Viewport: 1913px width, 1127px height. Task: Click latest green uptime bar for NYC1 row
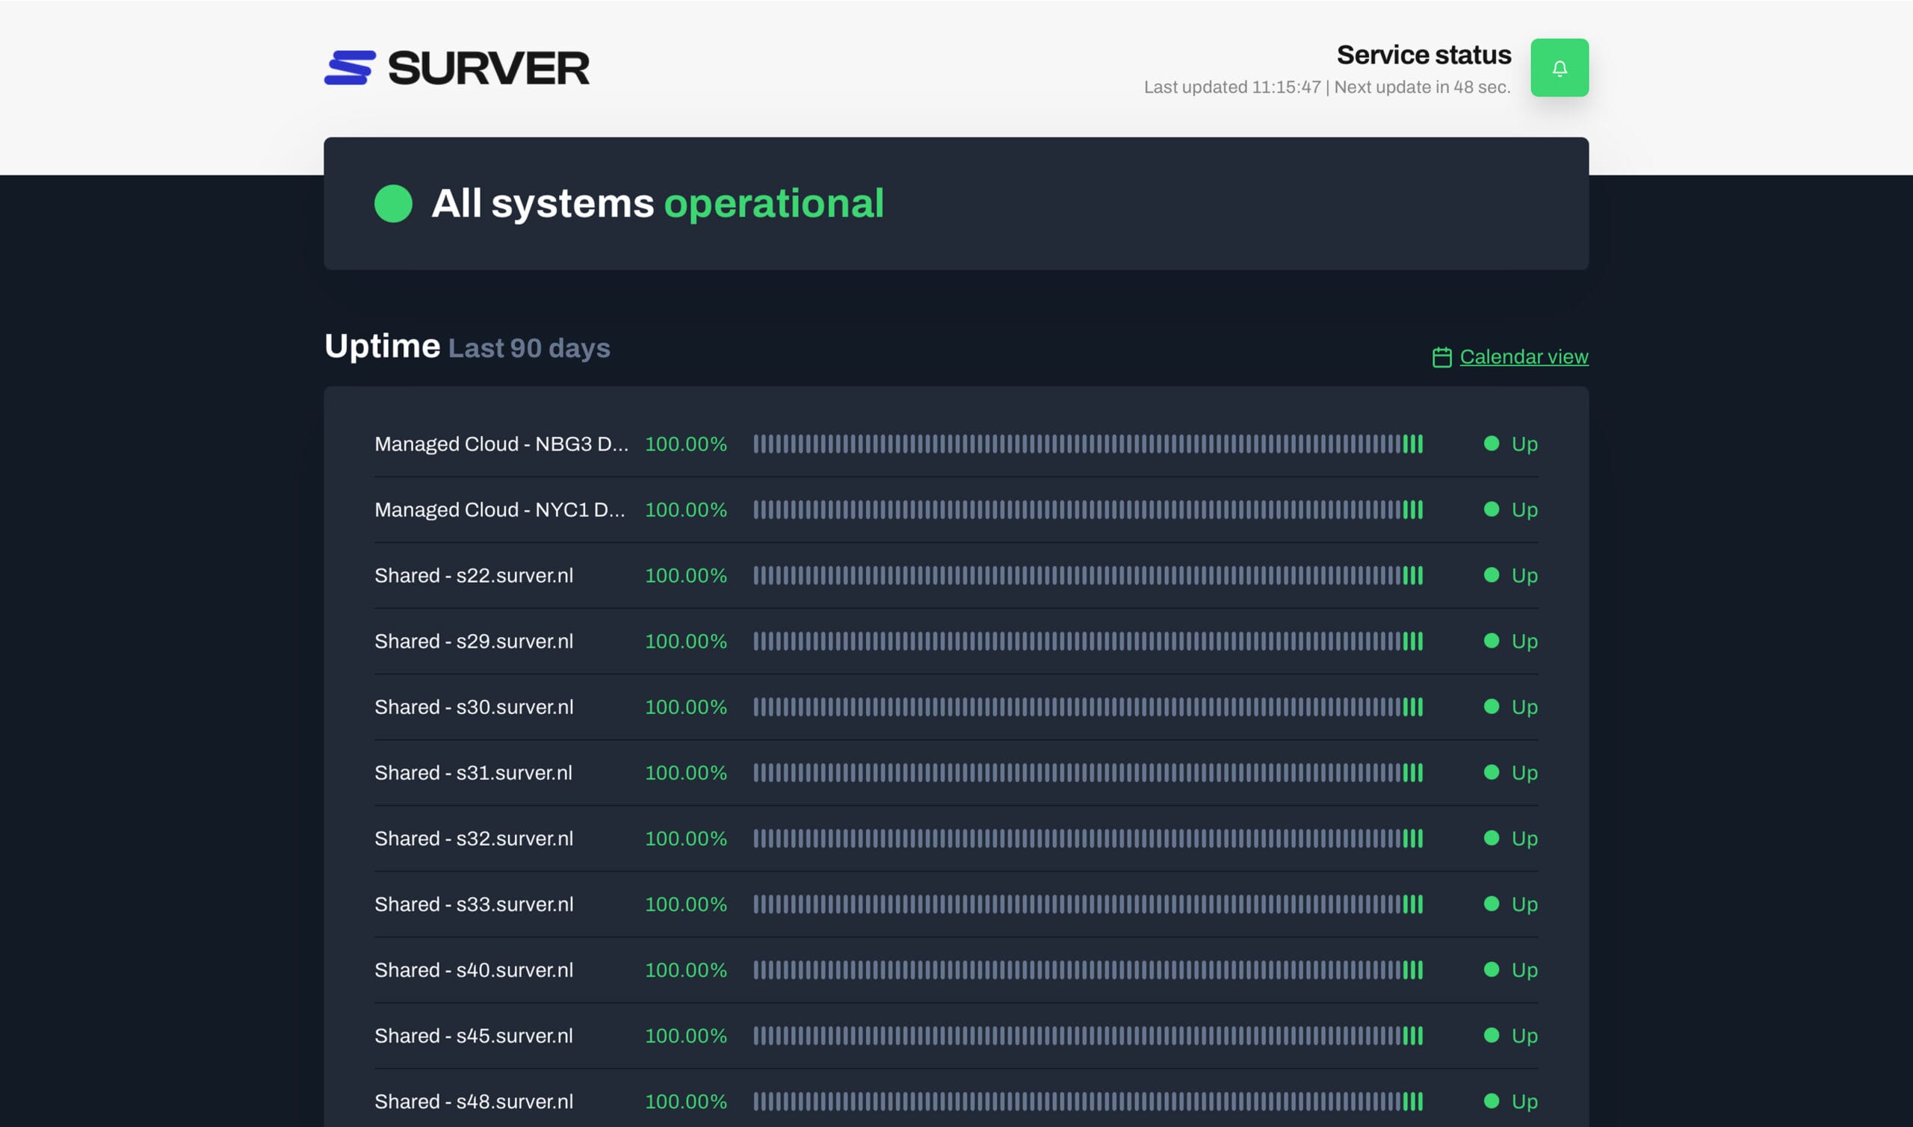(x=1420, y=509)
